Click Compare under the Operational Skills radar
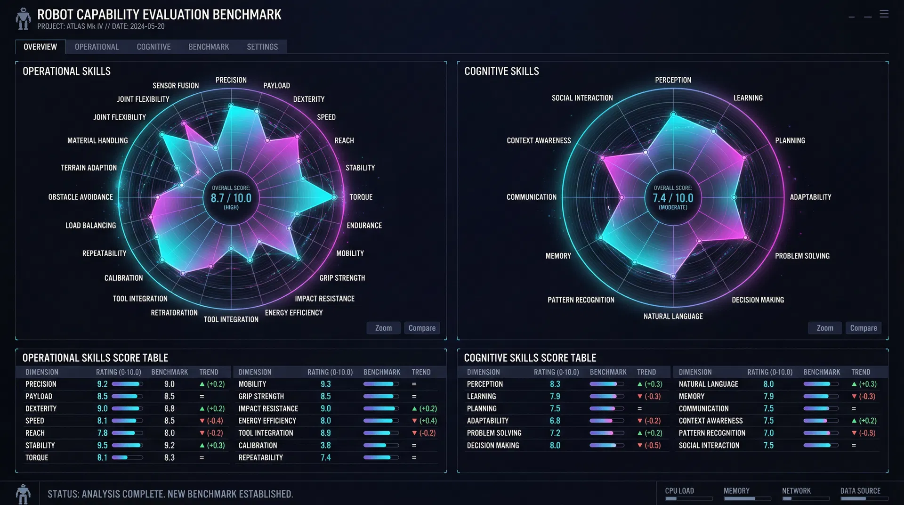This screenshot has height=505, width=904. pyautogui.click(x=422, y=328)
